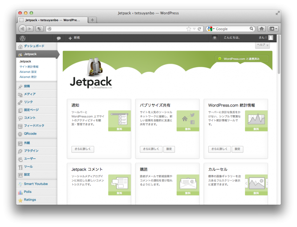Open the Jetpack submenu link
Viewport: 297px width, 227px height.
pyautogui.click(x=25, y=61)
